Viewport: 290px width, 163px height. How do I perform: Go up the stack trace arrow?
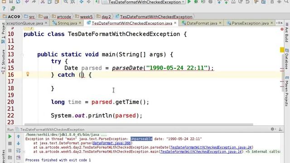18,136
